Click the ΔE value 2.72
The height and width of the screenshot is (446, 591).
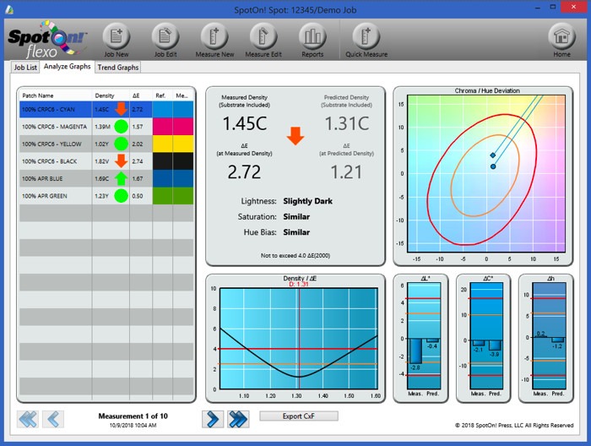(244, 172)
